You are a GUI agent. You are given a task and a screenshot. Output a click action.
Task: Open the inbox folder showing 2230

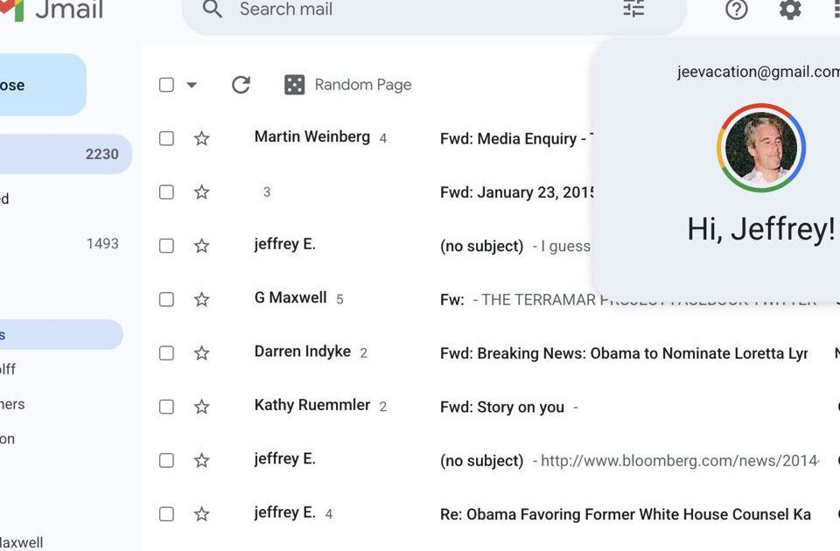[61, 154]
